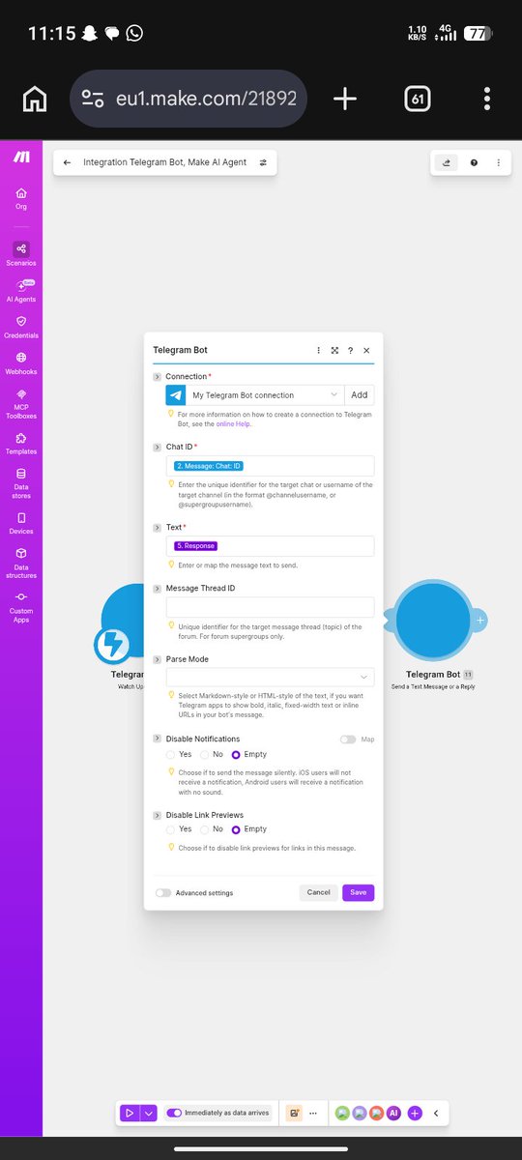
Task: Click the Cancel button
Action: 319,892
